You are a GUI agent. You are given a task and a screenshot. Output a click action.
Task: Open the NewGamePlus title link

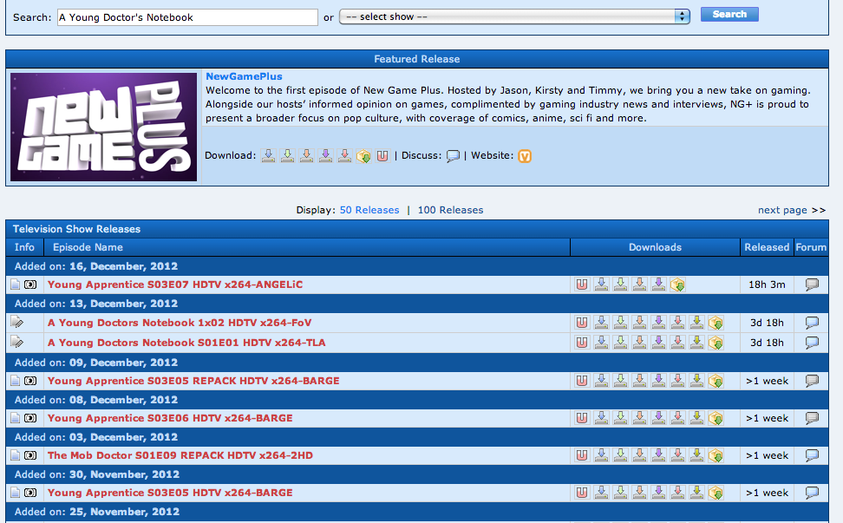point(244,76)
